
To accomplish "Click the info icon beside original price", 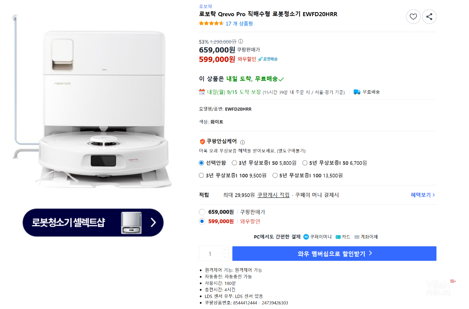I will point(241,41).
